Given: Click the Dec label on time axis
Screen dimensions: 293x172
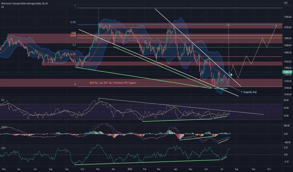Looking at the screenshot, I should click(x=113, y=169).
